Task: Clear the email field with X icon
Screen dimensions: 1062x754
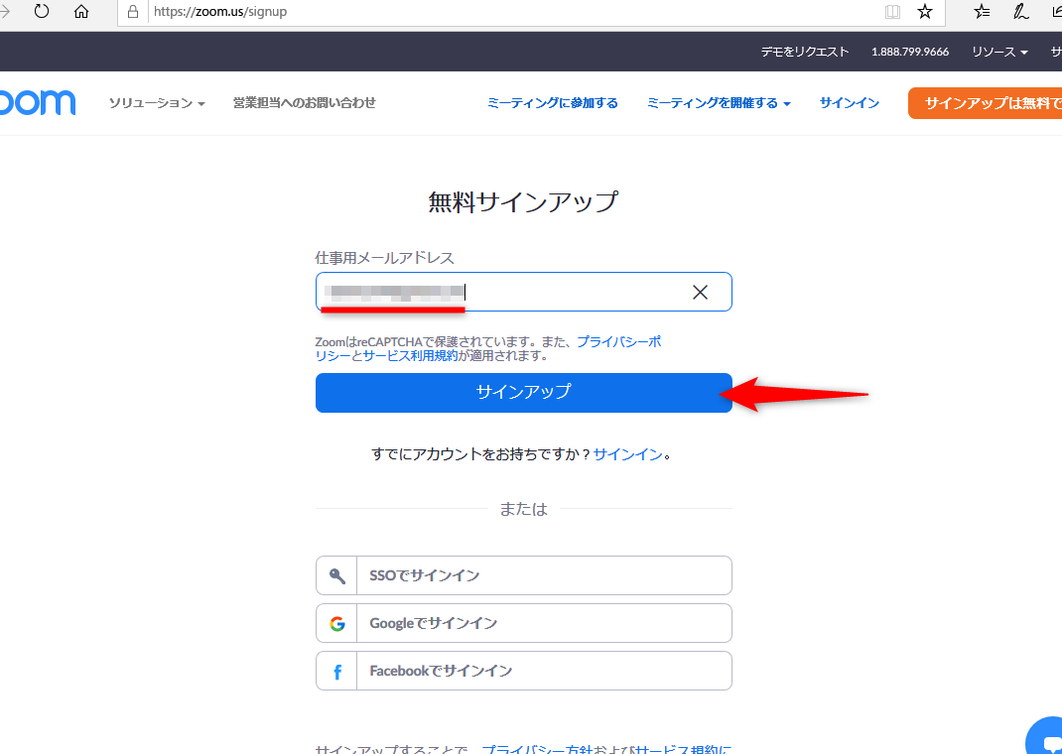Action: click(701, 292)
